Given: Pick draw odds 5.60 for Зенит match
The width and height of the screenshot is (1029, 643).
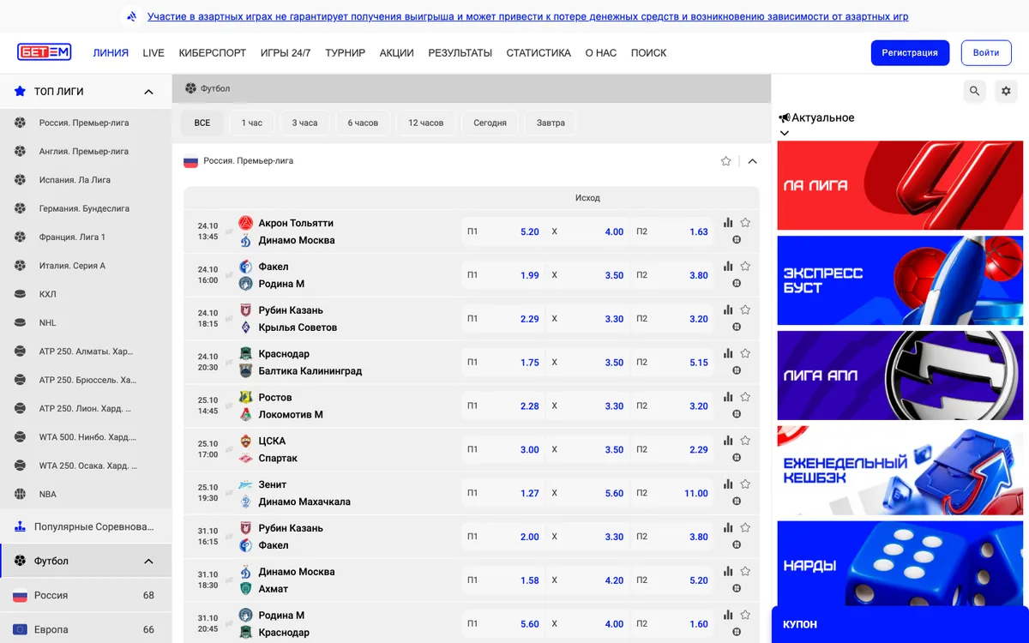Looking at the screenshot, I should [587, 493].
